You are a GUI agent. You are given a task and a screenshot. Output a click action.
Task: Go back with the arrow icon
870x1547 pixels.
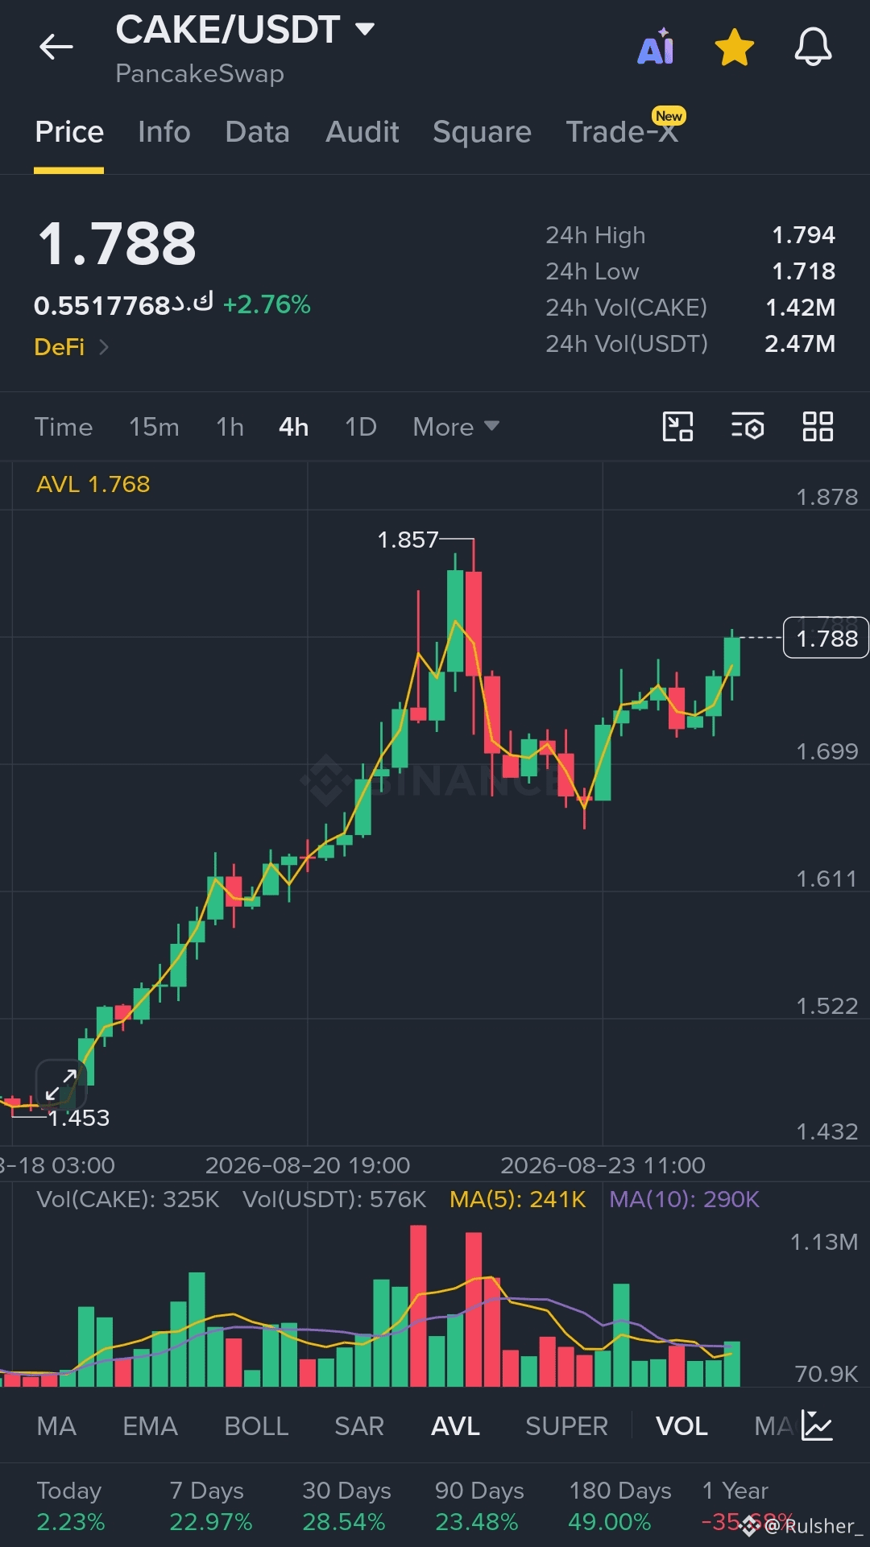coord(56,47)
